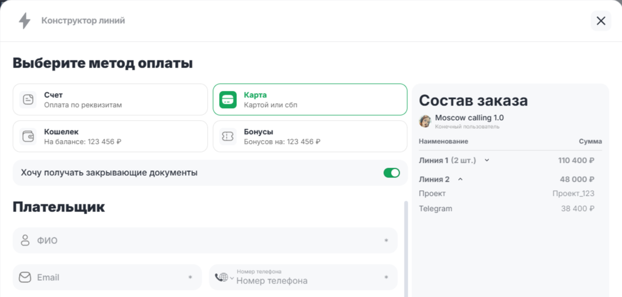Click the ticket icon beside Бонусы

click(228, 136)
